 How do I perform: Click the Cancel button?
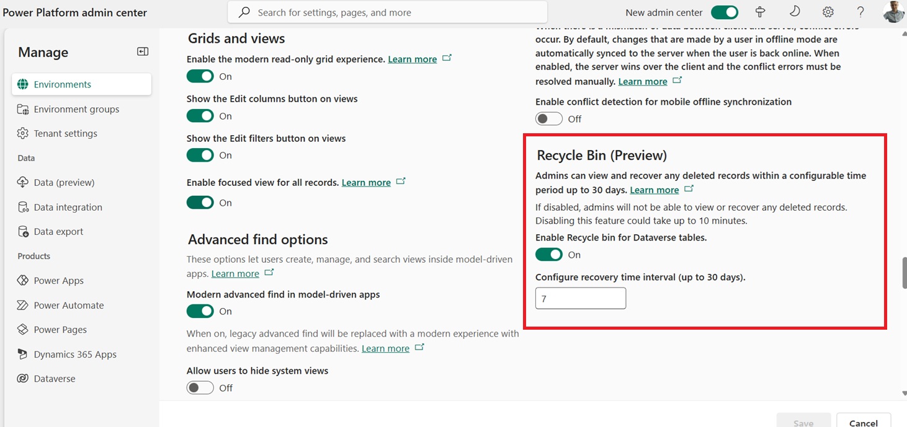click(x=864, y=421)
